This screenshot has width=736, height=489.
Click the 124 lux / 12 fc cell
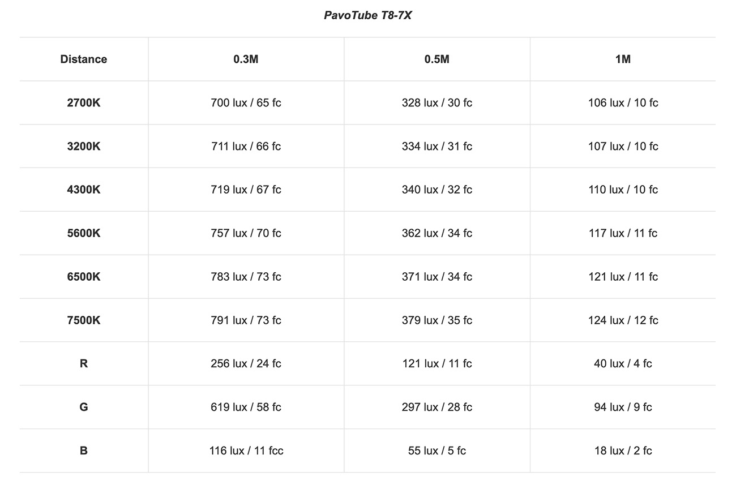pos(623,320)
